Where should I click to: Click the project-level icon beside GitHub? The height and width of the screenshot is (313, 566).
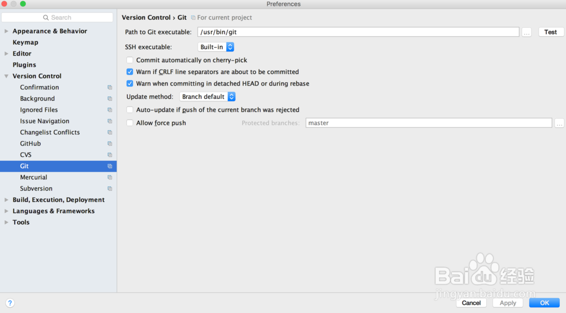(x=110, y=144)
